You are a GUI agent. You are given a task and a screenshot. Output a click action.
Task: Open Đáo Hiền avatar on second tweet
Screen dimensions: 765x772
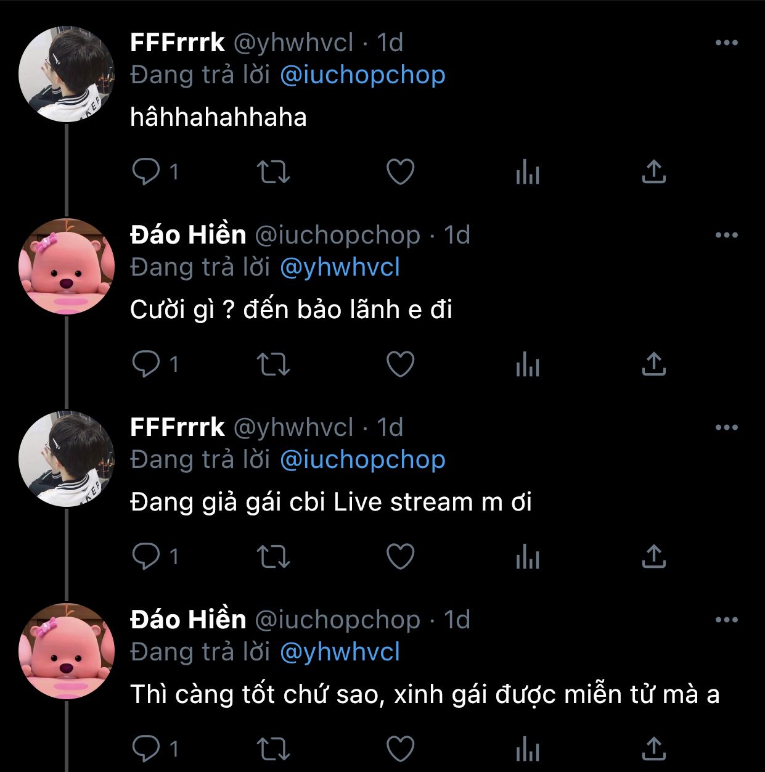[x=67, y=266]
